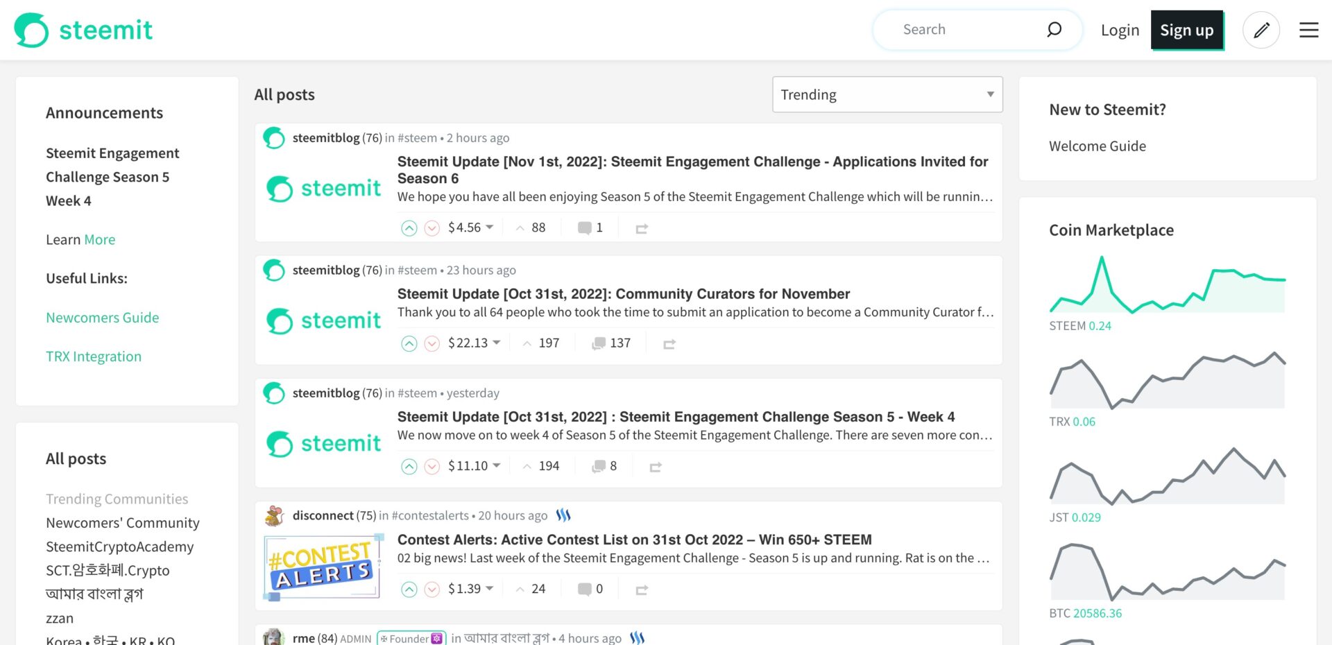Downvote the Community Curators post
Image resolution: width=1332 pixels, height=645 pixels.
click(432, 343)
